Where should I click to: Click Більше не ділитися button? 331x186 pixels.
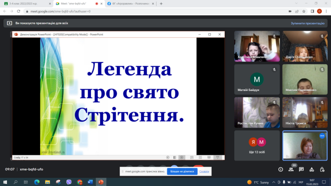182,172
